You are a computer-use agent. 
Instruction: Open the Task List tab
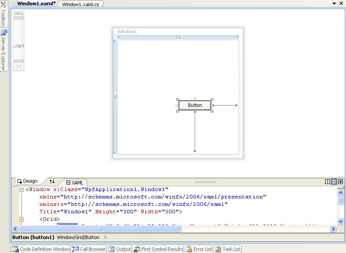[227, 249]
